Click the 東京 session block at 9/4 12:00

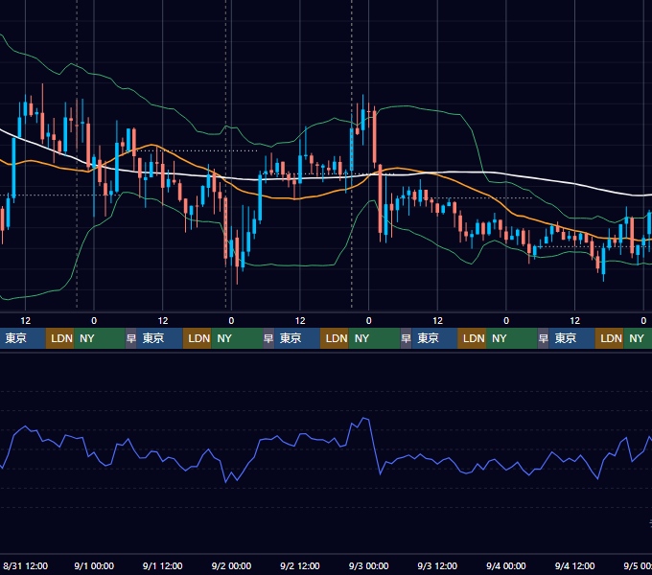point(571,338)
